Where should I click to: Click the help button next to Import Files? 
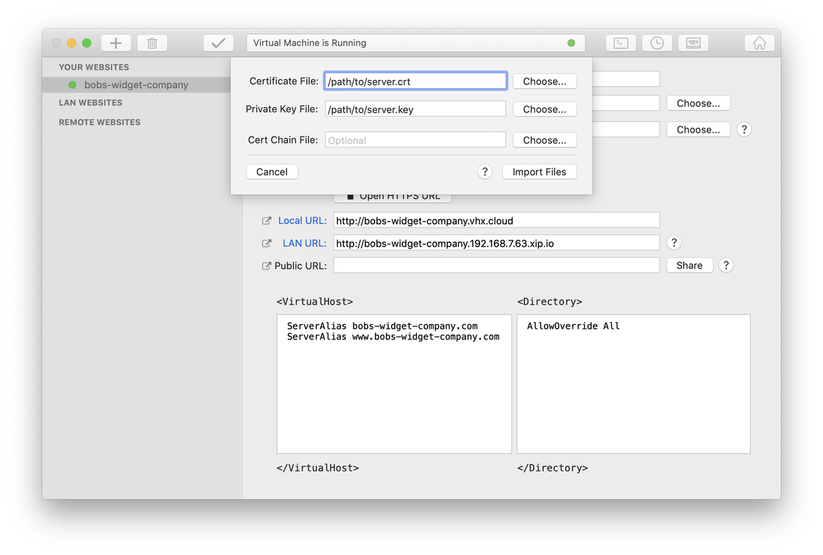coord(485,172)
